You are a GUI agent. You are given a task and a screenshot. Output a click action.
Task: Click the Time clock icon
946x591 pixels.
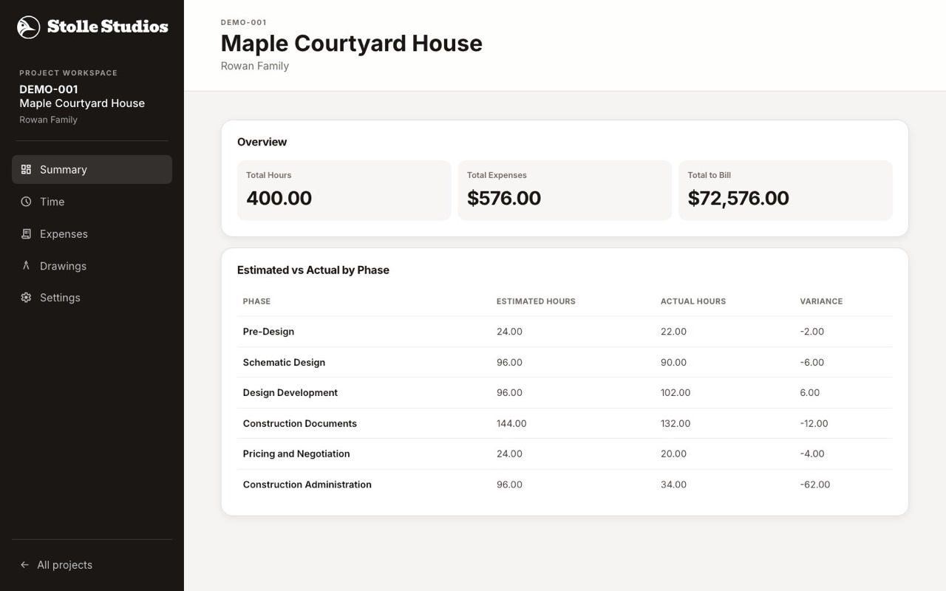(x=26, y=201)
